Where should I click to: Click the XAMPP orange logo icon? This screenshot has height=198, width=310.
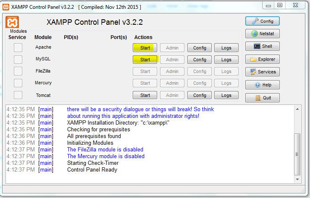13,23
